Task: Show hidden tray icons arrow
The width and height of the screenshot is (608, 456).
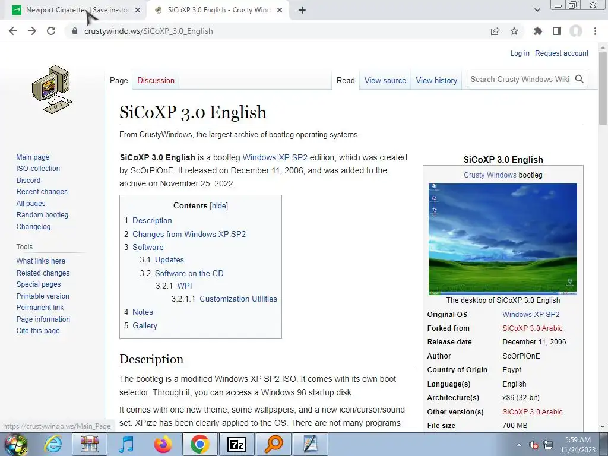Action: coord(519,445)
